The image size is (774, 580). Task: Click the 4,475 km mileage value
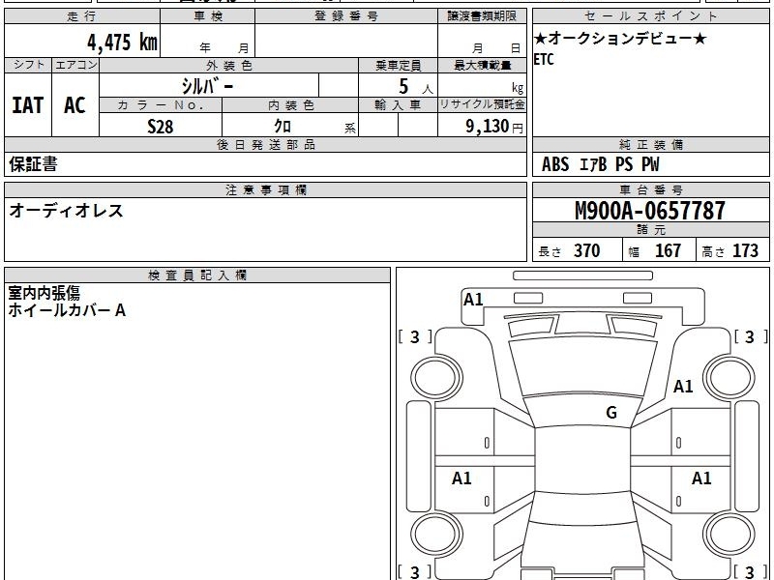pyautogui.click(x=123, y=42)
